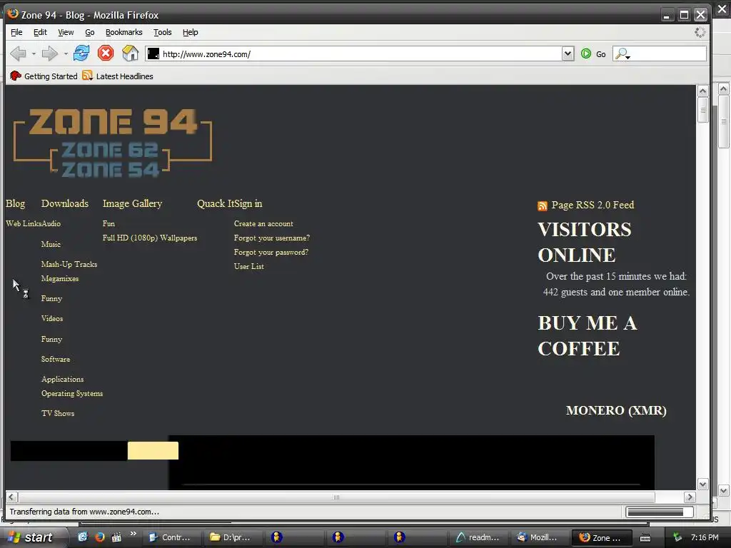731x548 pixels.
Task: Click the search engine magnifier icon
Action: 622,54
